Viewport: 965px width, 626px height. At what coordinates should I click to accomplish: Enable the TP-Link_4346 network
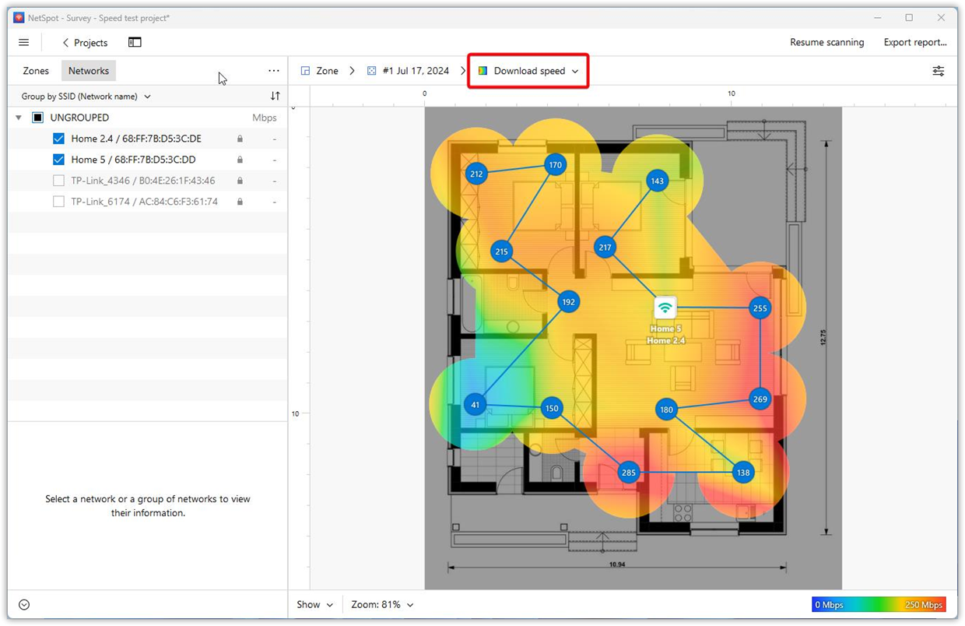click(58, 180)
